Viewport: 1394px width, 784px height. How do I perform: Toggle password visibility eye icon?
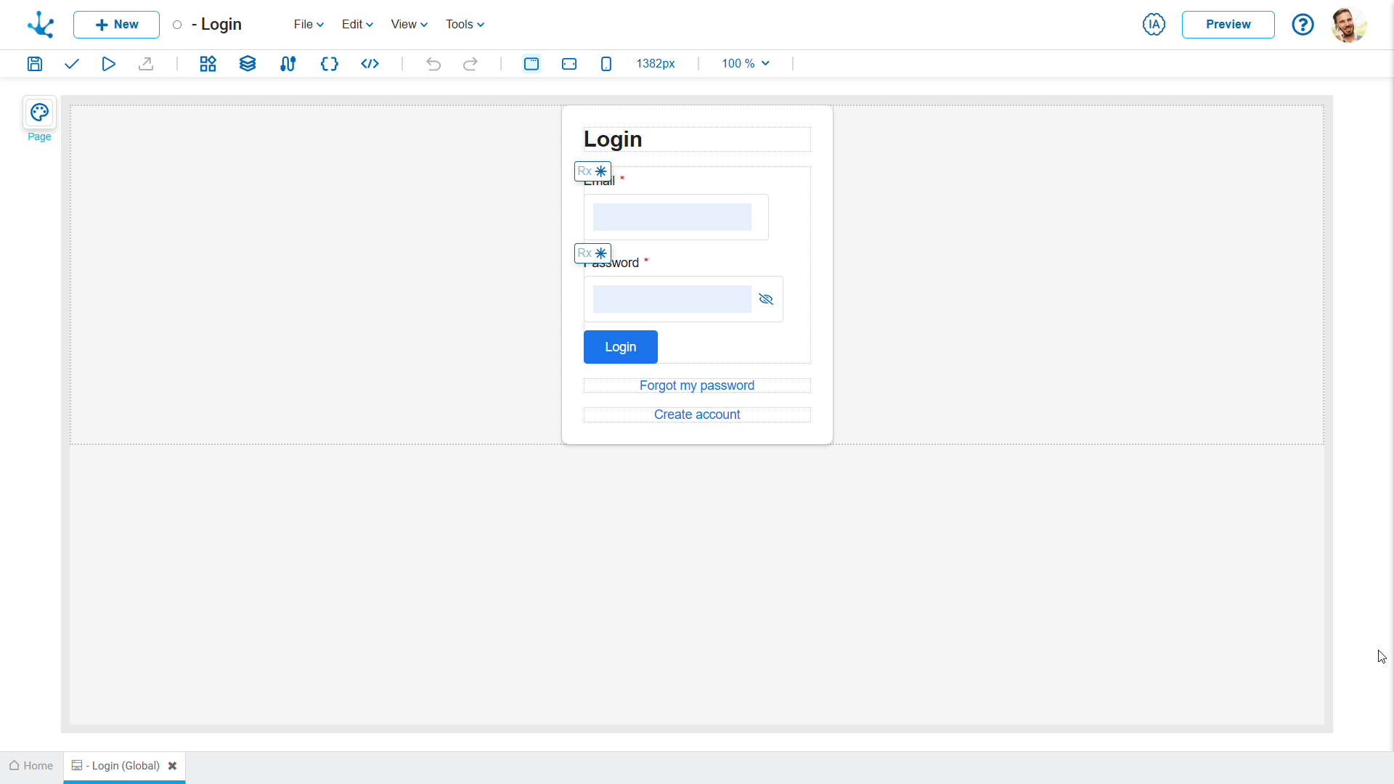766,298
